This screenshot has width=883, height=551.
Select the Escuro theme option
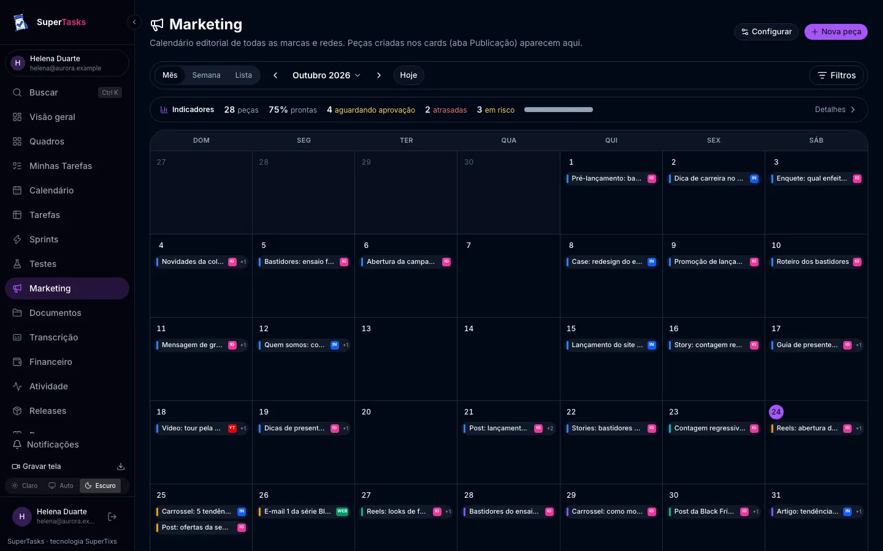click(x=100, y=485)
